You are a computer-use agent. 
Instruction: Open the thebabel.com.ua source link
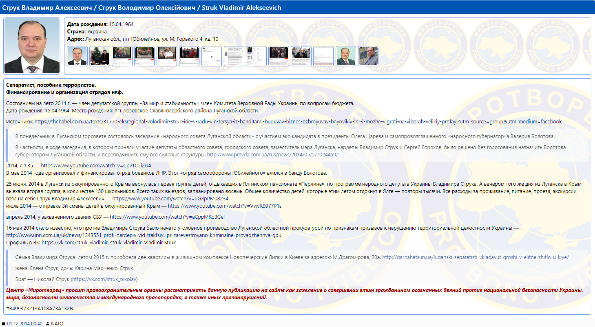pos(298,121)
